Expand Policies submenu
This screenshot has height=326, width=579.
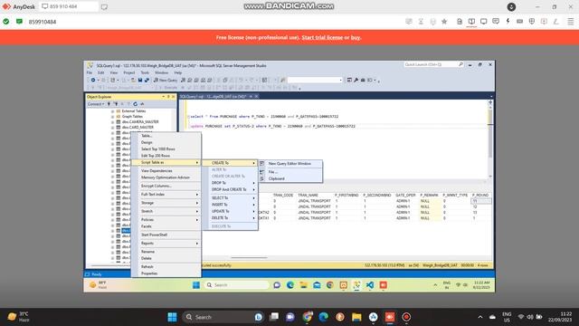(x=166, y=220)
